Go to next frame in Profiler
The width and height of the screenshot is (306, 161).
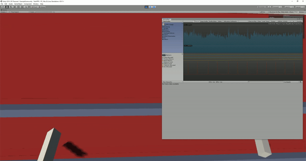[x=293, y=21]
